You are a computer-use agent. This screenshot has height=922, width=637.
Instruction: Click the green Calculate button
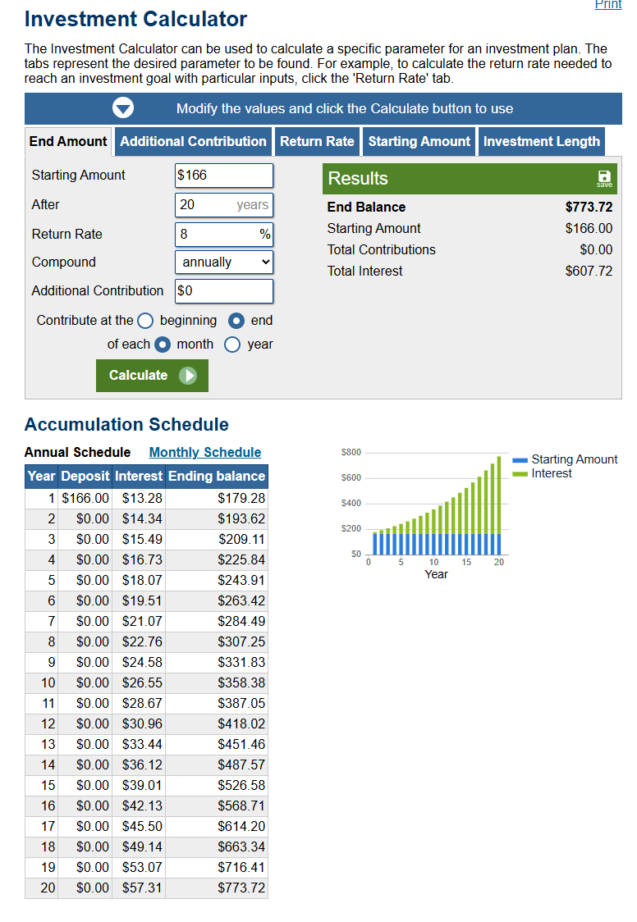tap(153, 376)
